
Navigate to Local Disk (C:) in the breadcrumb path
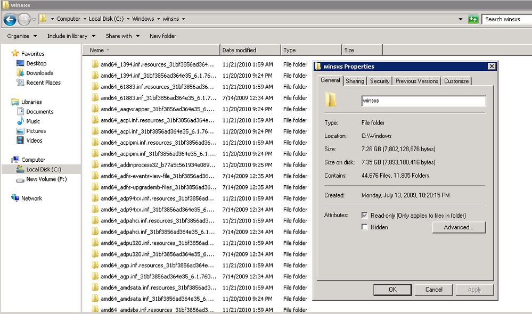[106, 19]
